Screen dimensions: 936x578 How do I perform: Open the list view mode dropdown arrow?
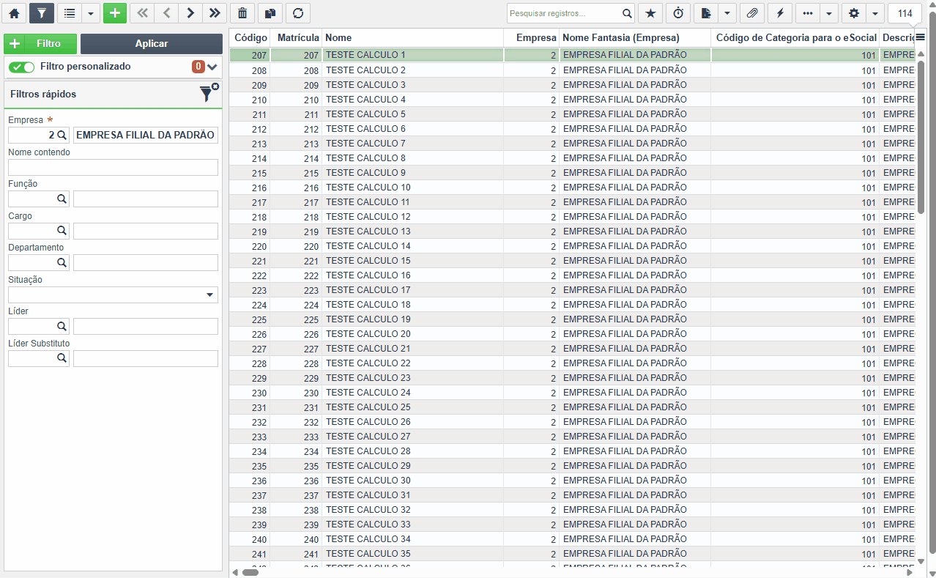click(91, 13)
